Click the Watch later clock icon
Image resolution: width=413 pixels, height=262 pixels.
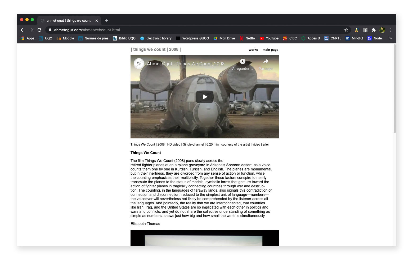(x=243, y=61)
